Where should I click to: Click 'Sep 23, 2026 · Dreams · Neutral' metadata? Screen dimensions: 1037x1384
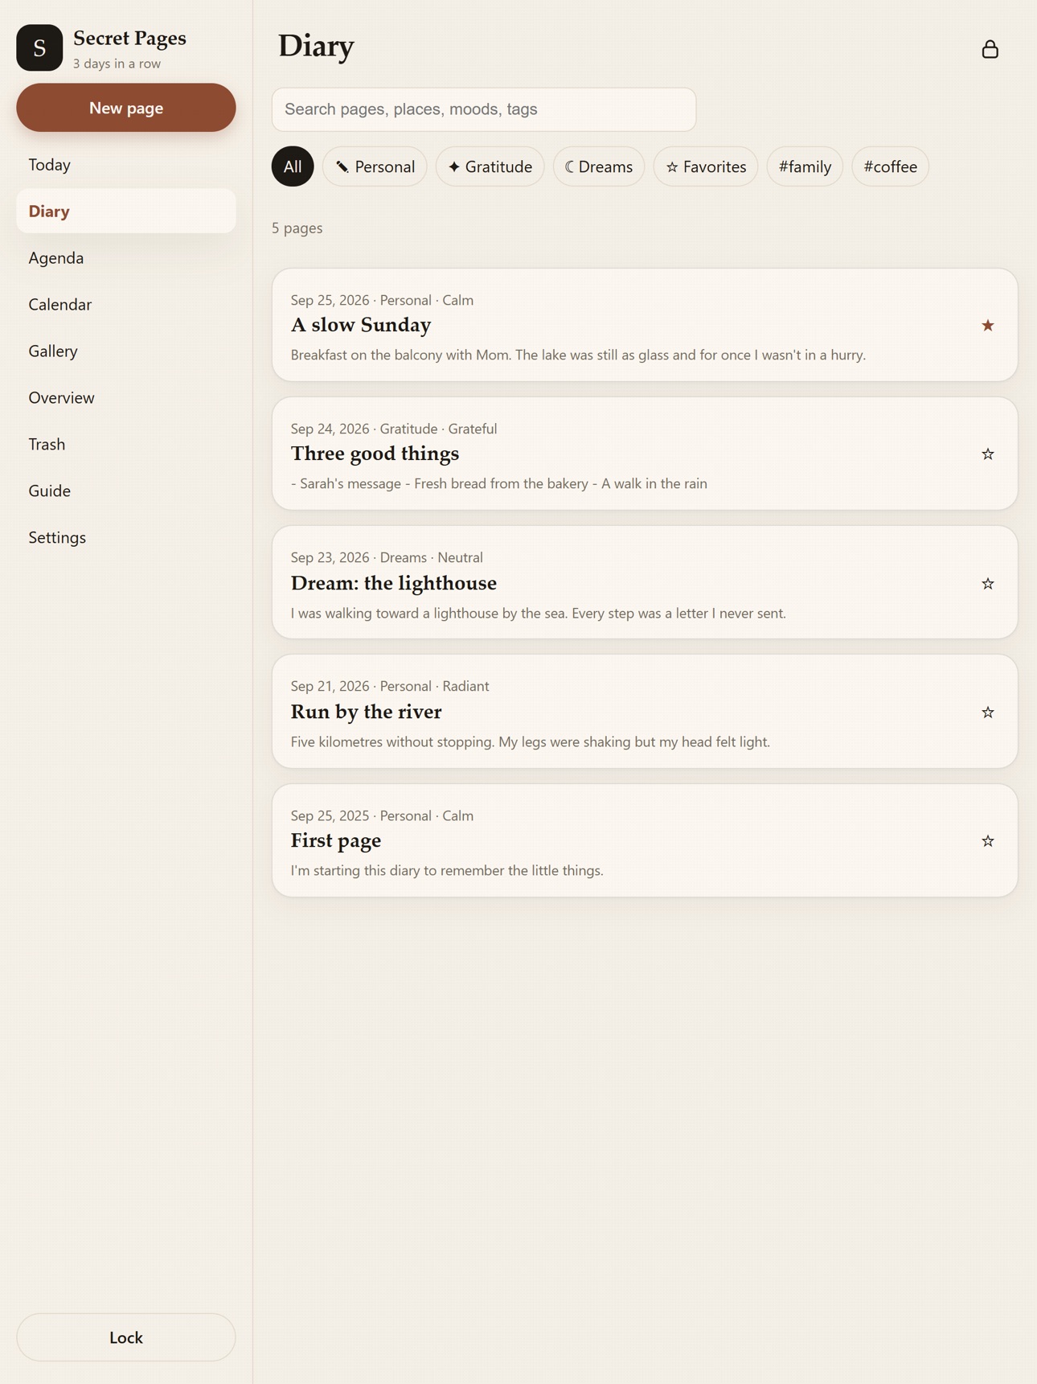(387, 557)
